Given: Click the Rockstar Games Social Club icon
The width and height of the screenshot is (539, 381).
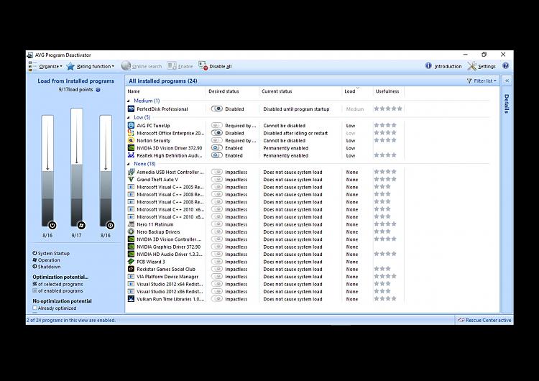Looking at the screenshot, I should pos(131,270).
